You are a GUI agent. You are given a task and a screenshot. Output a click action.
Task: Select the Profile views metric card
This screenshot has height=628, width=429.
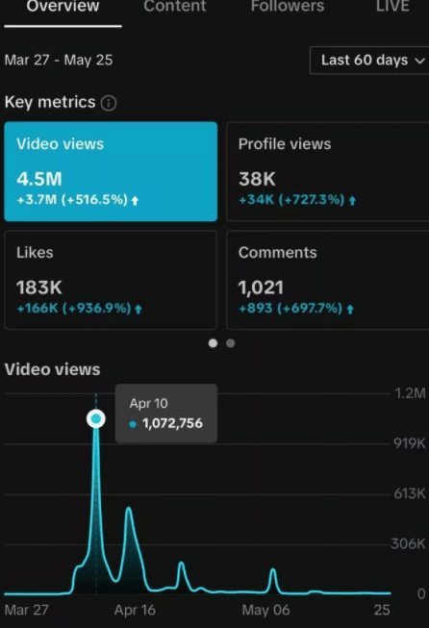tap(328, 171)
